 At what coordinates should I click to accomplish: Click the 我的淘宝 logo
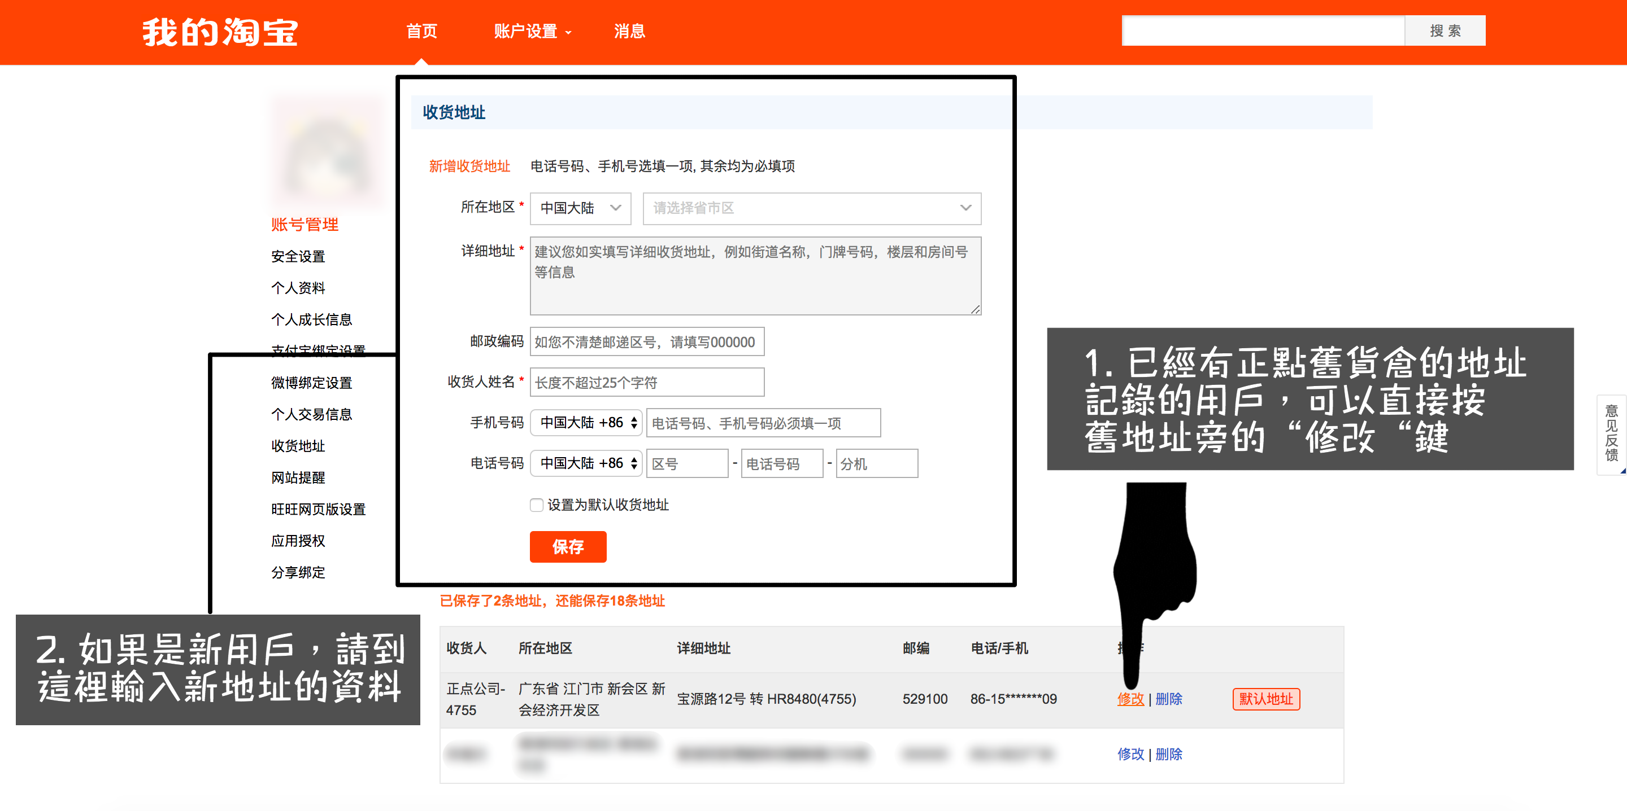pyautogui.click(x=220, y=32)
